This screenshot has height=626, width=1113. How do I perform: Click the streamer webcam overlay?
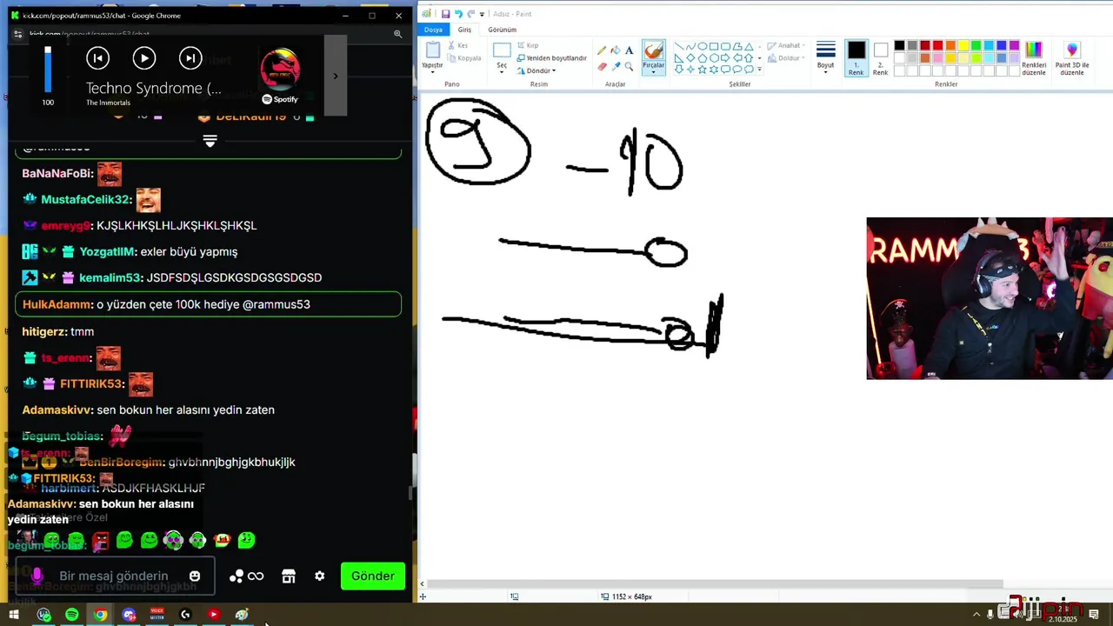pyautogui.click(x=990, y=298)
